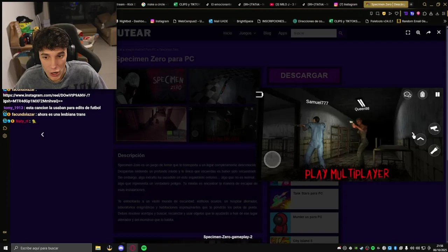Open the Blog menu item

coord(267,33)
